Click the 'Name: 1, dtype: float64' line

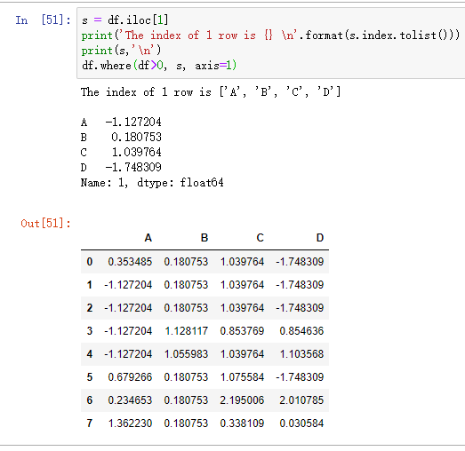[152, 183]
